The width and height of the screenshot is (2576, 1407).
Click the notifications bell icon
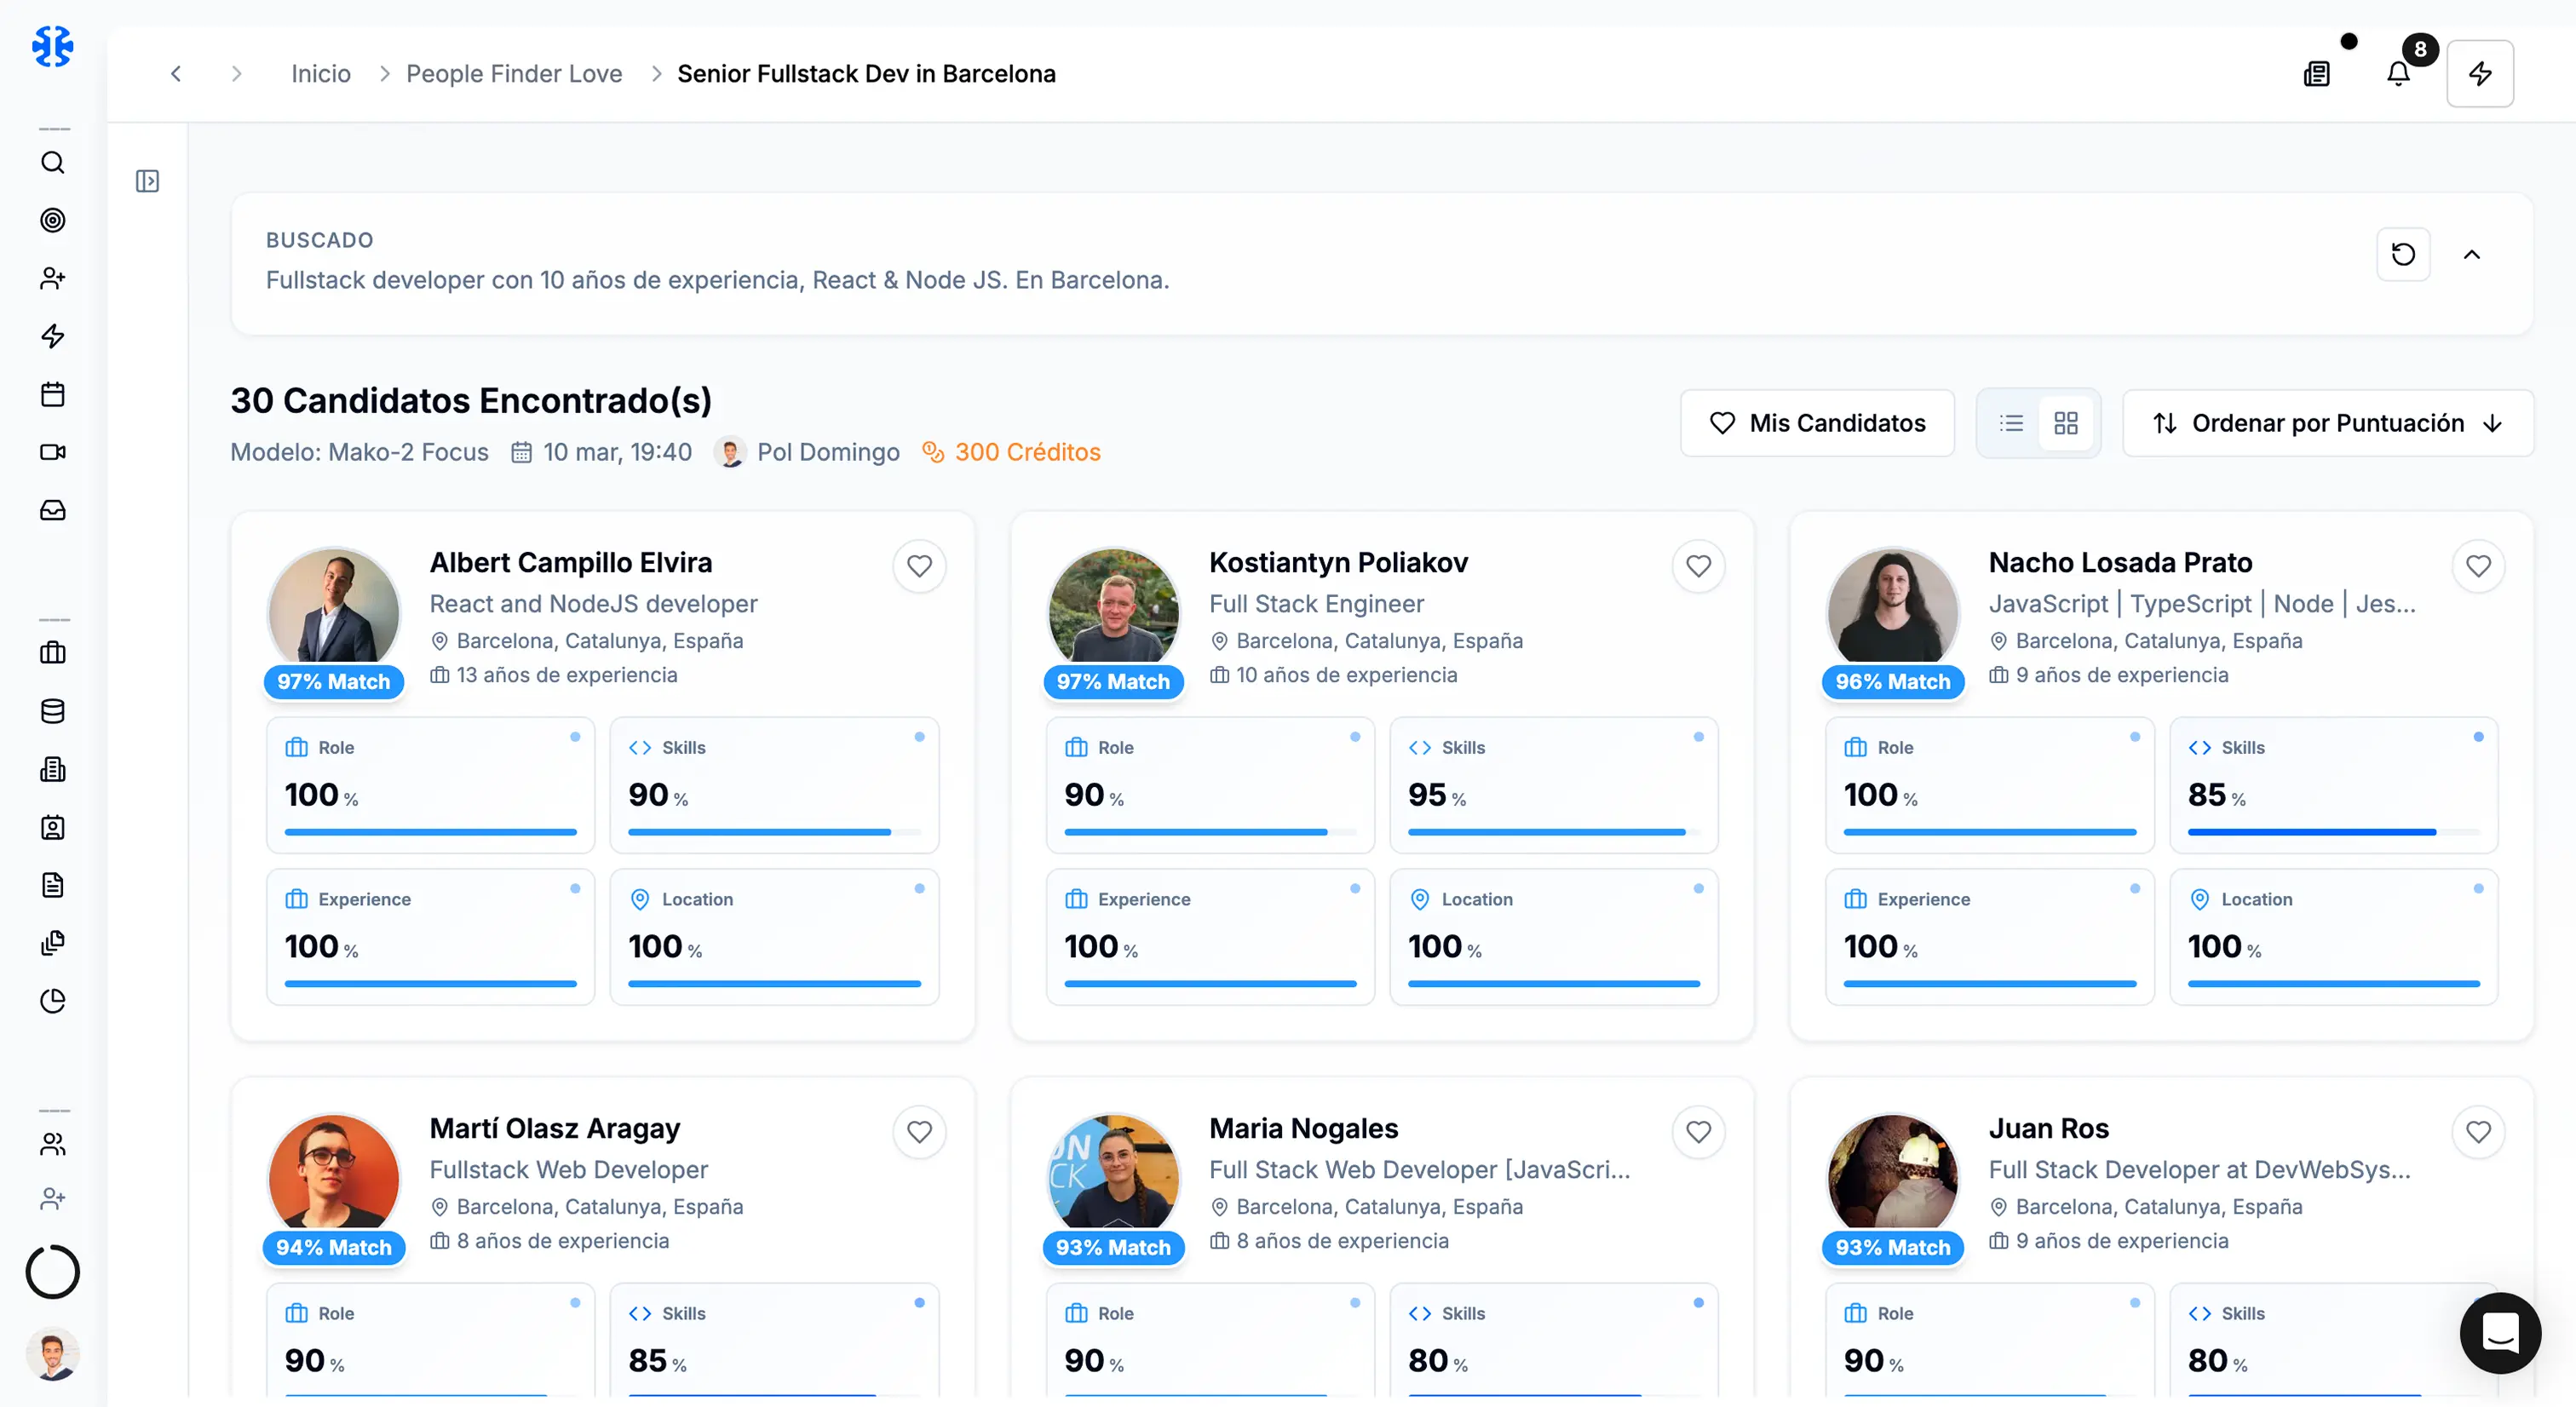click(2398, 74)
